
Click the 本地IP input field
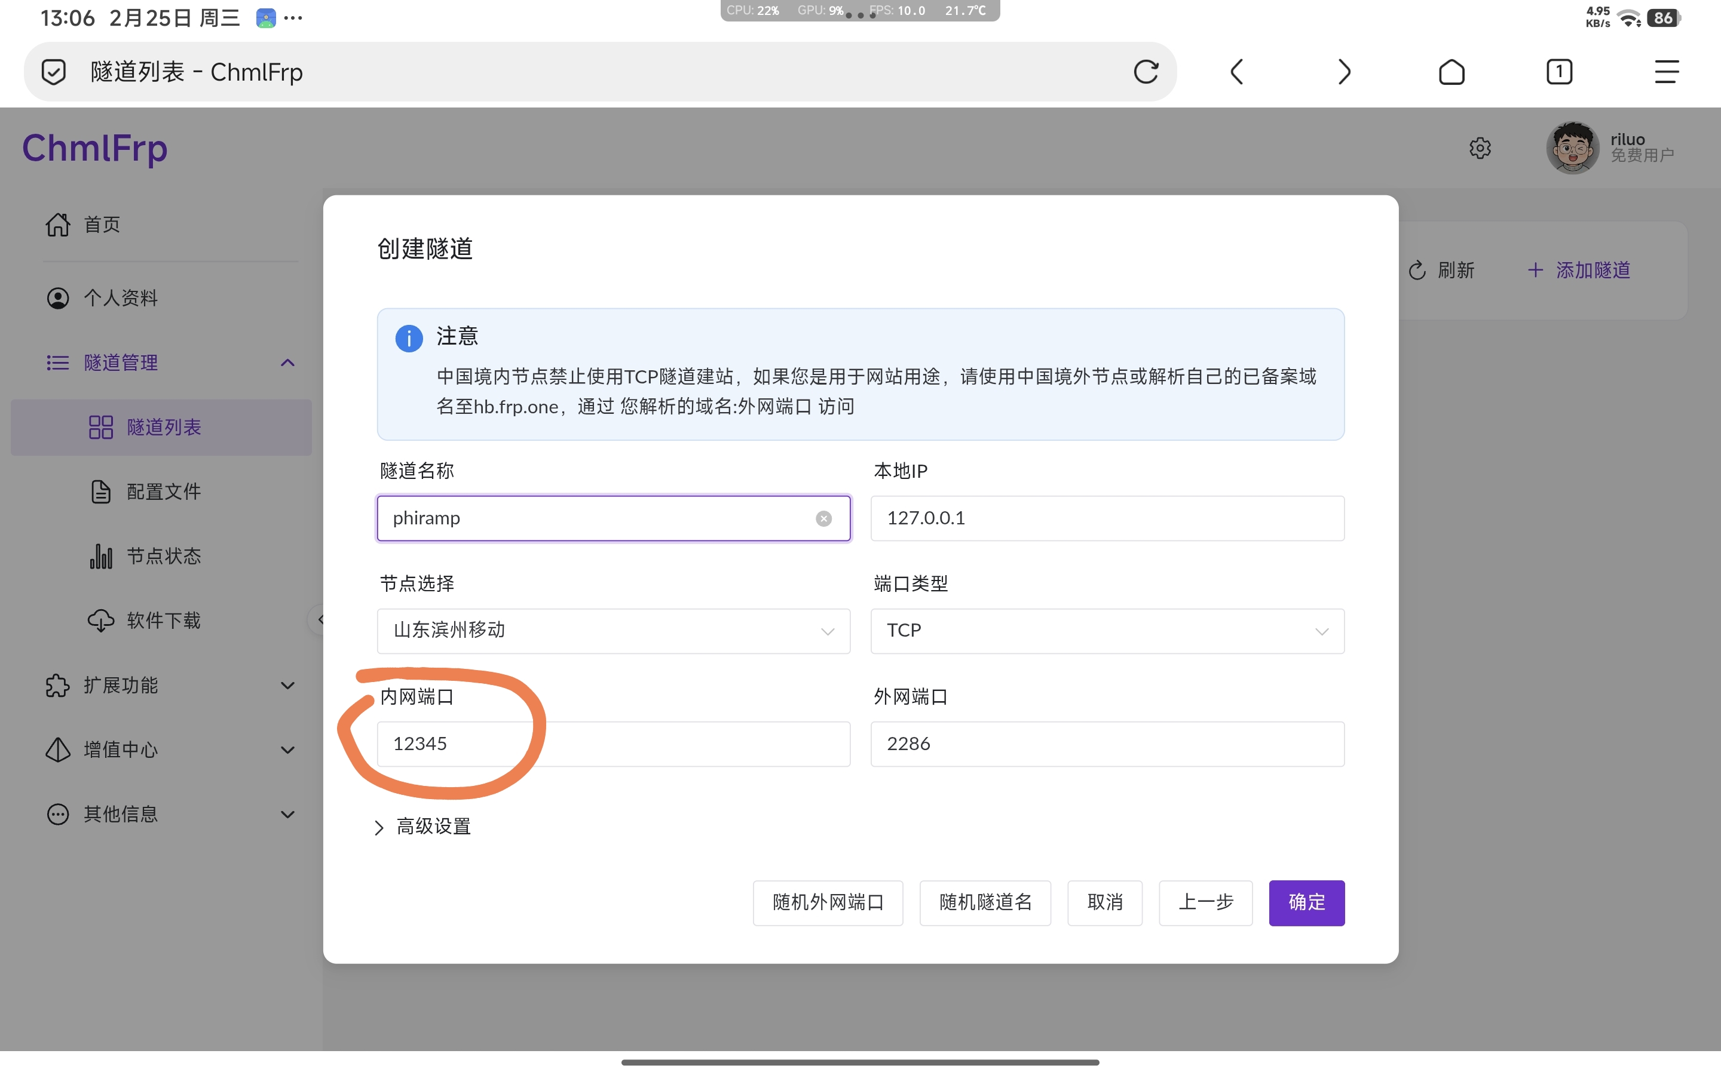[1107, 518]
